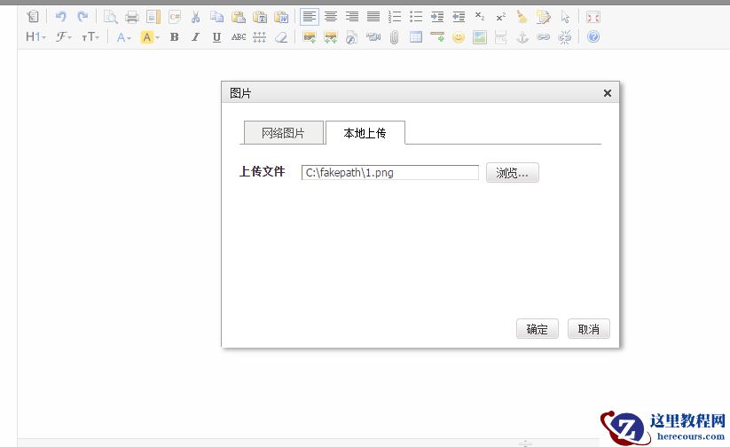The height and width of the screenshot is (447, 730).
Task: Insert media video icon
Action: click(373, 36)
